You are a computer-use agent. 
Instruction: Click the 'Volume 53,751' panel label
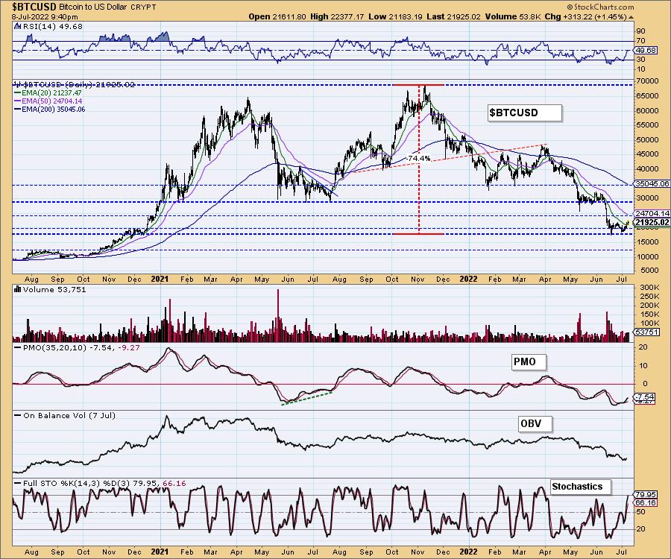tap(54, 289)
